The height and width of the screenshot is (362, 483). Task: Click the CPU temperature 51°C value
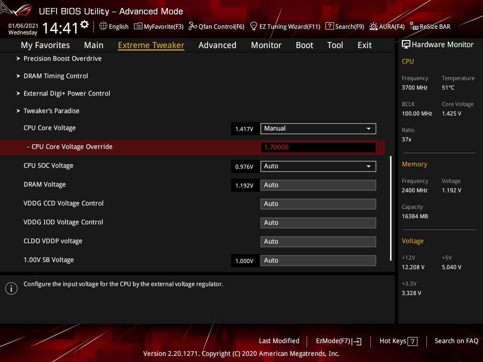(448, 88)
